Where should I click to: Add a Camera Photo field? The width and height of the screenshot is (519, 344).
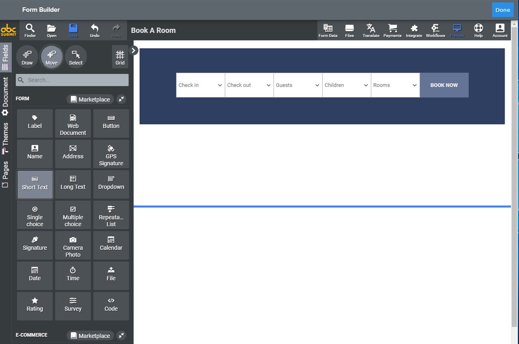tap(73, 245)
